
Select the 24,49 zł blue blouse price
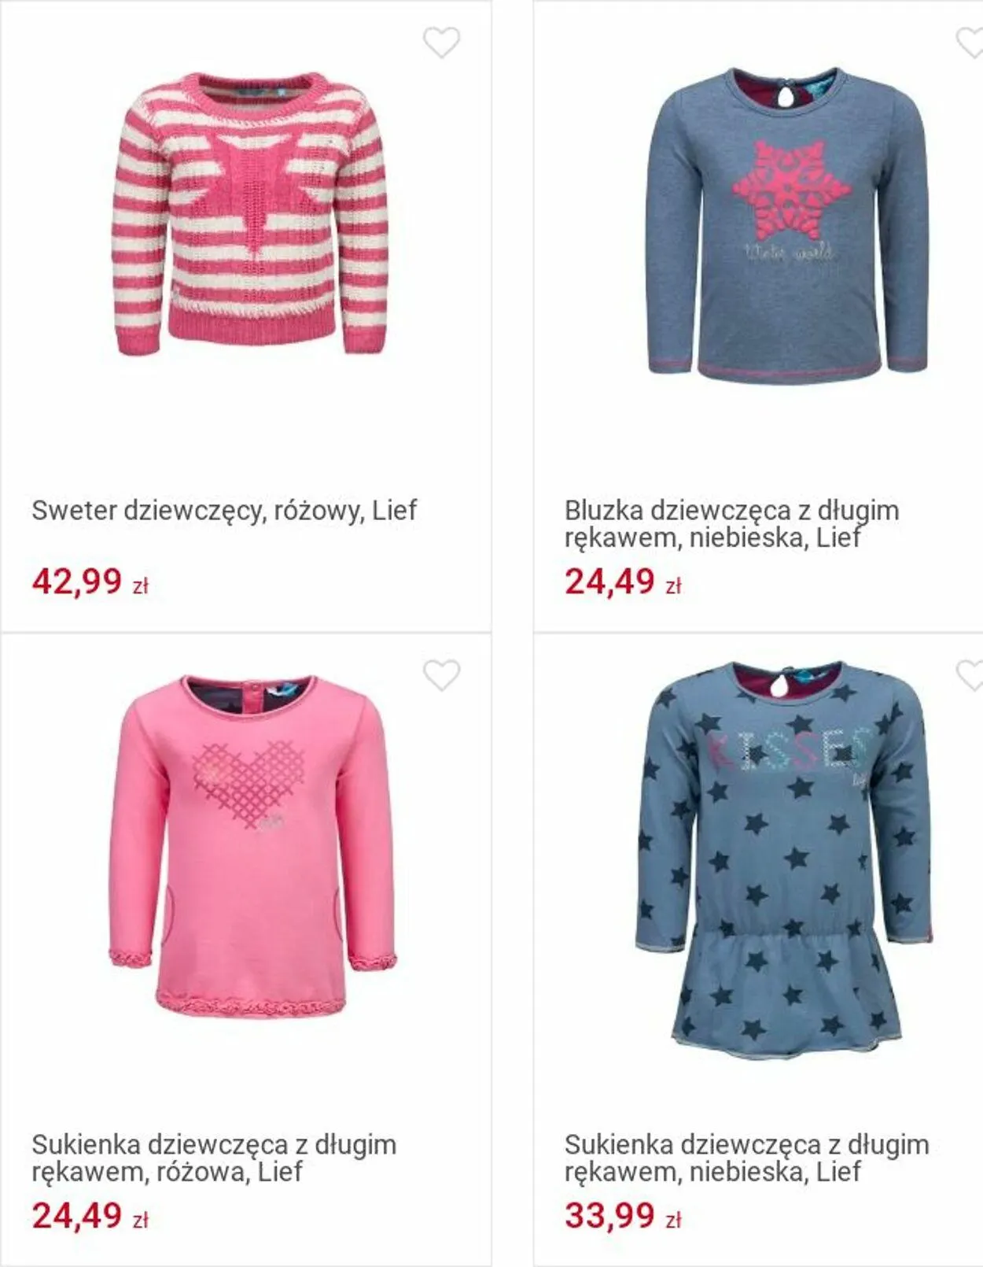click(623, 582)
